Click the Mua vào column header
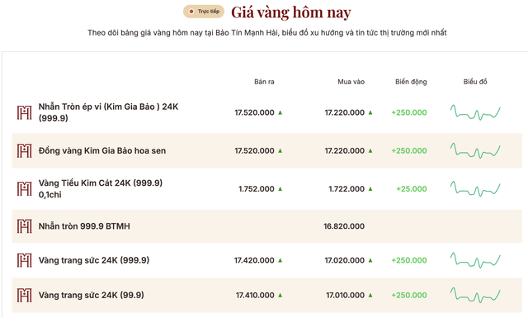Viewport: 528px width, 318px height. (351, 82)
